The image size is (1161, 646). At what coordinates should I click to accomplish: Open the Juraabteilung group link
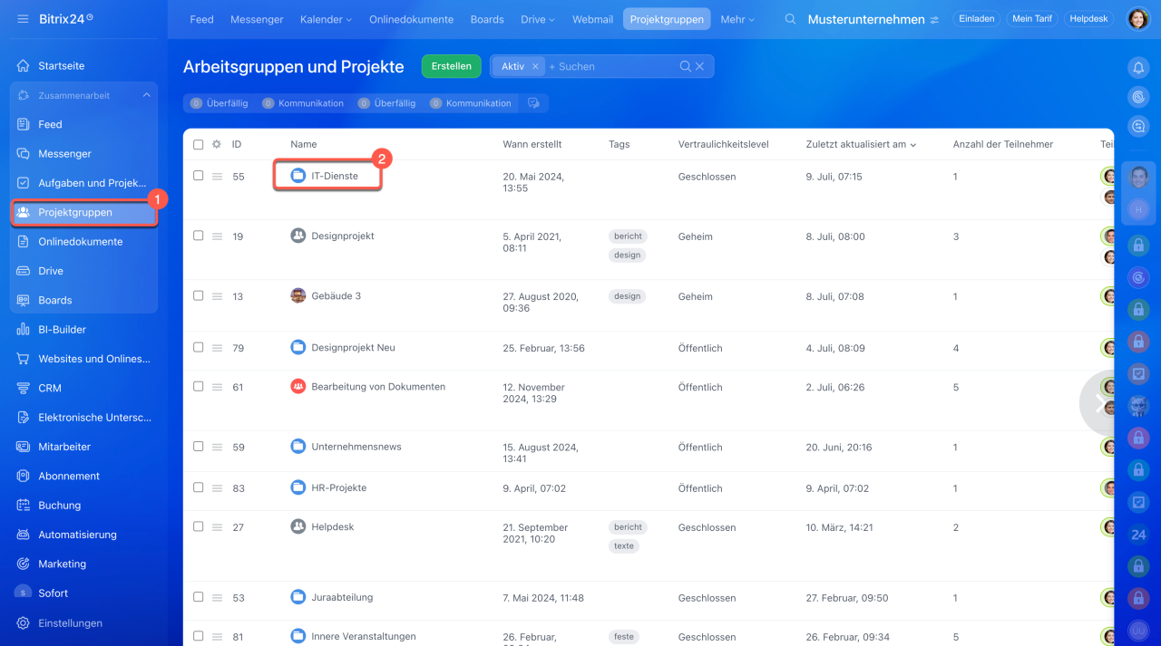[342, 597]
